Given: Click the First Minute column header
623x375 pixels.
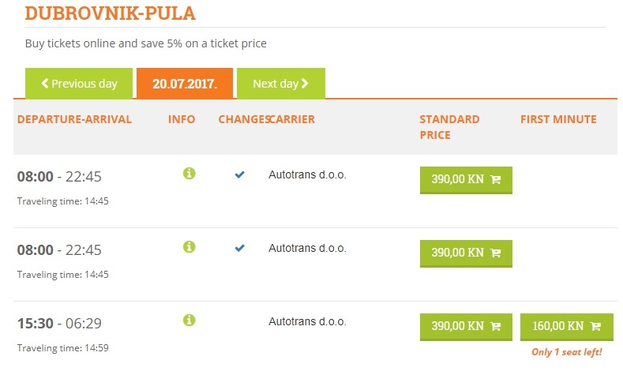Looking at the screenshot, I should coord(558,120).
